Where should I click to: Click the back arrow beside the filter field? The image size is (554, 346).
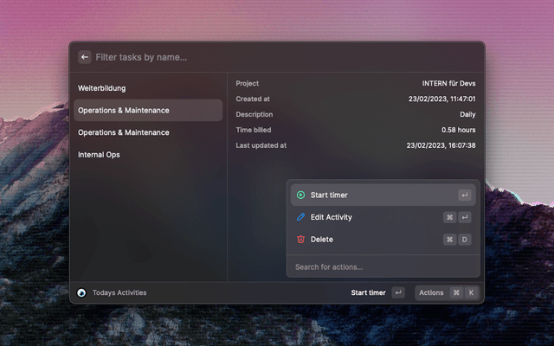[85, 57]
